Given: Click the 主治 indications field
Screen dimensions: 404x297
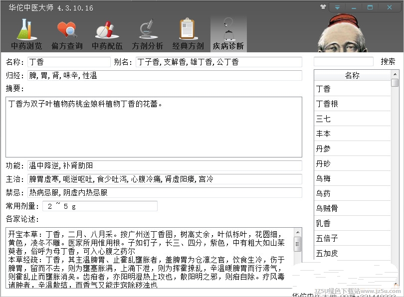Looking at the screenshot, I should (165, 179).
